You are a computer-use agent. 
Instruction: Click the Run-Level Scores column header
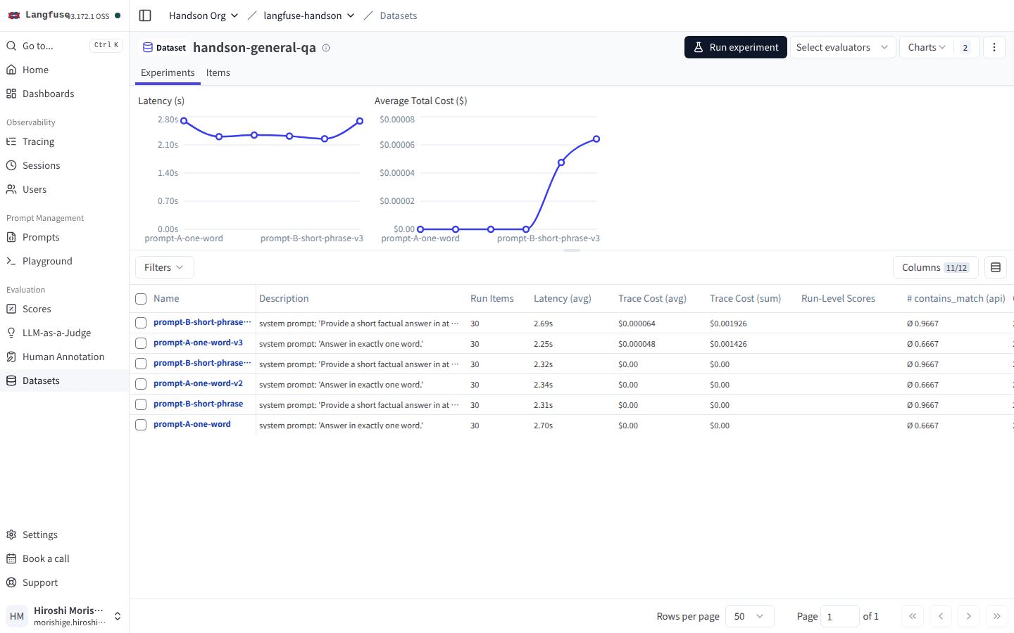click(838, 299)
